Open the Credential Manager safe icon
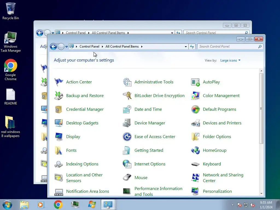The width and height of the screenshot is (280, 210). click(59, 109)
